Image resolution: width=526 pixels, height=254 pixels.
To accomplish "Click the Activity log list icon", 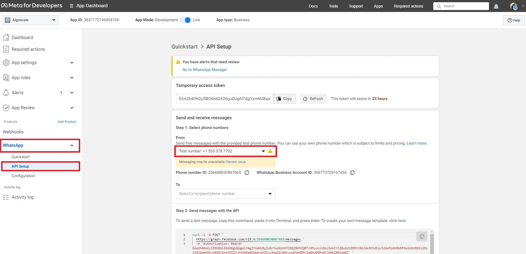I will coord(6,197).
